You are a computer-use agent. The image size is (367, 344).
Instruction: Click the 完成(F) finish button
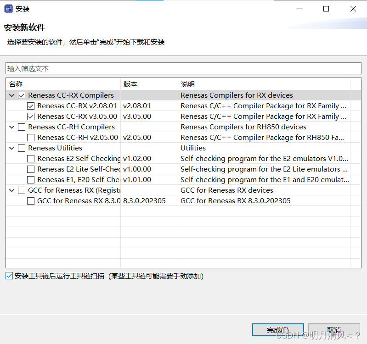[278, 330]
